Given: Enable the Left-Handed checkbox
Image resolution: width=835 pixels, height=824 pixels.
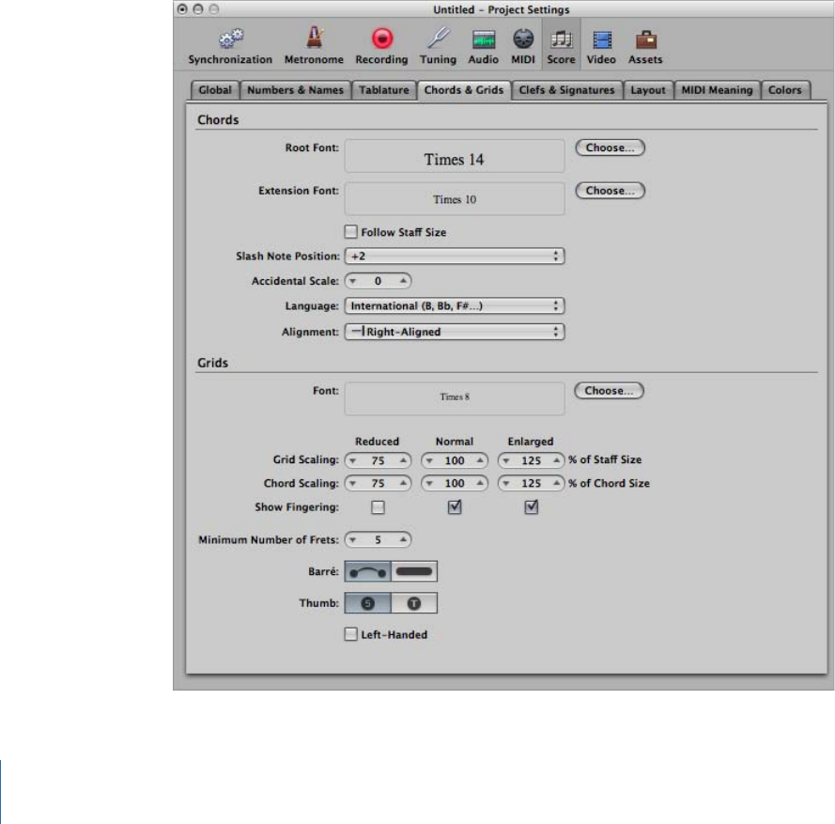Looking at the screenshot, I should 351,634.
